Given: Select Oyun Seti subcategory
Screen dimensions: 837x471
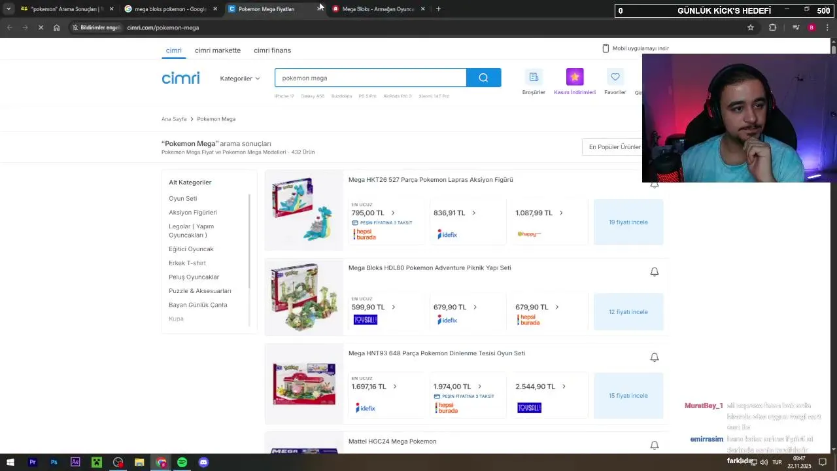Looking at the screenshot, I should coord(182,199).
